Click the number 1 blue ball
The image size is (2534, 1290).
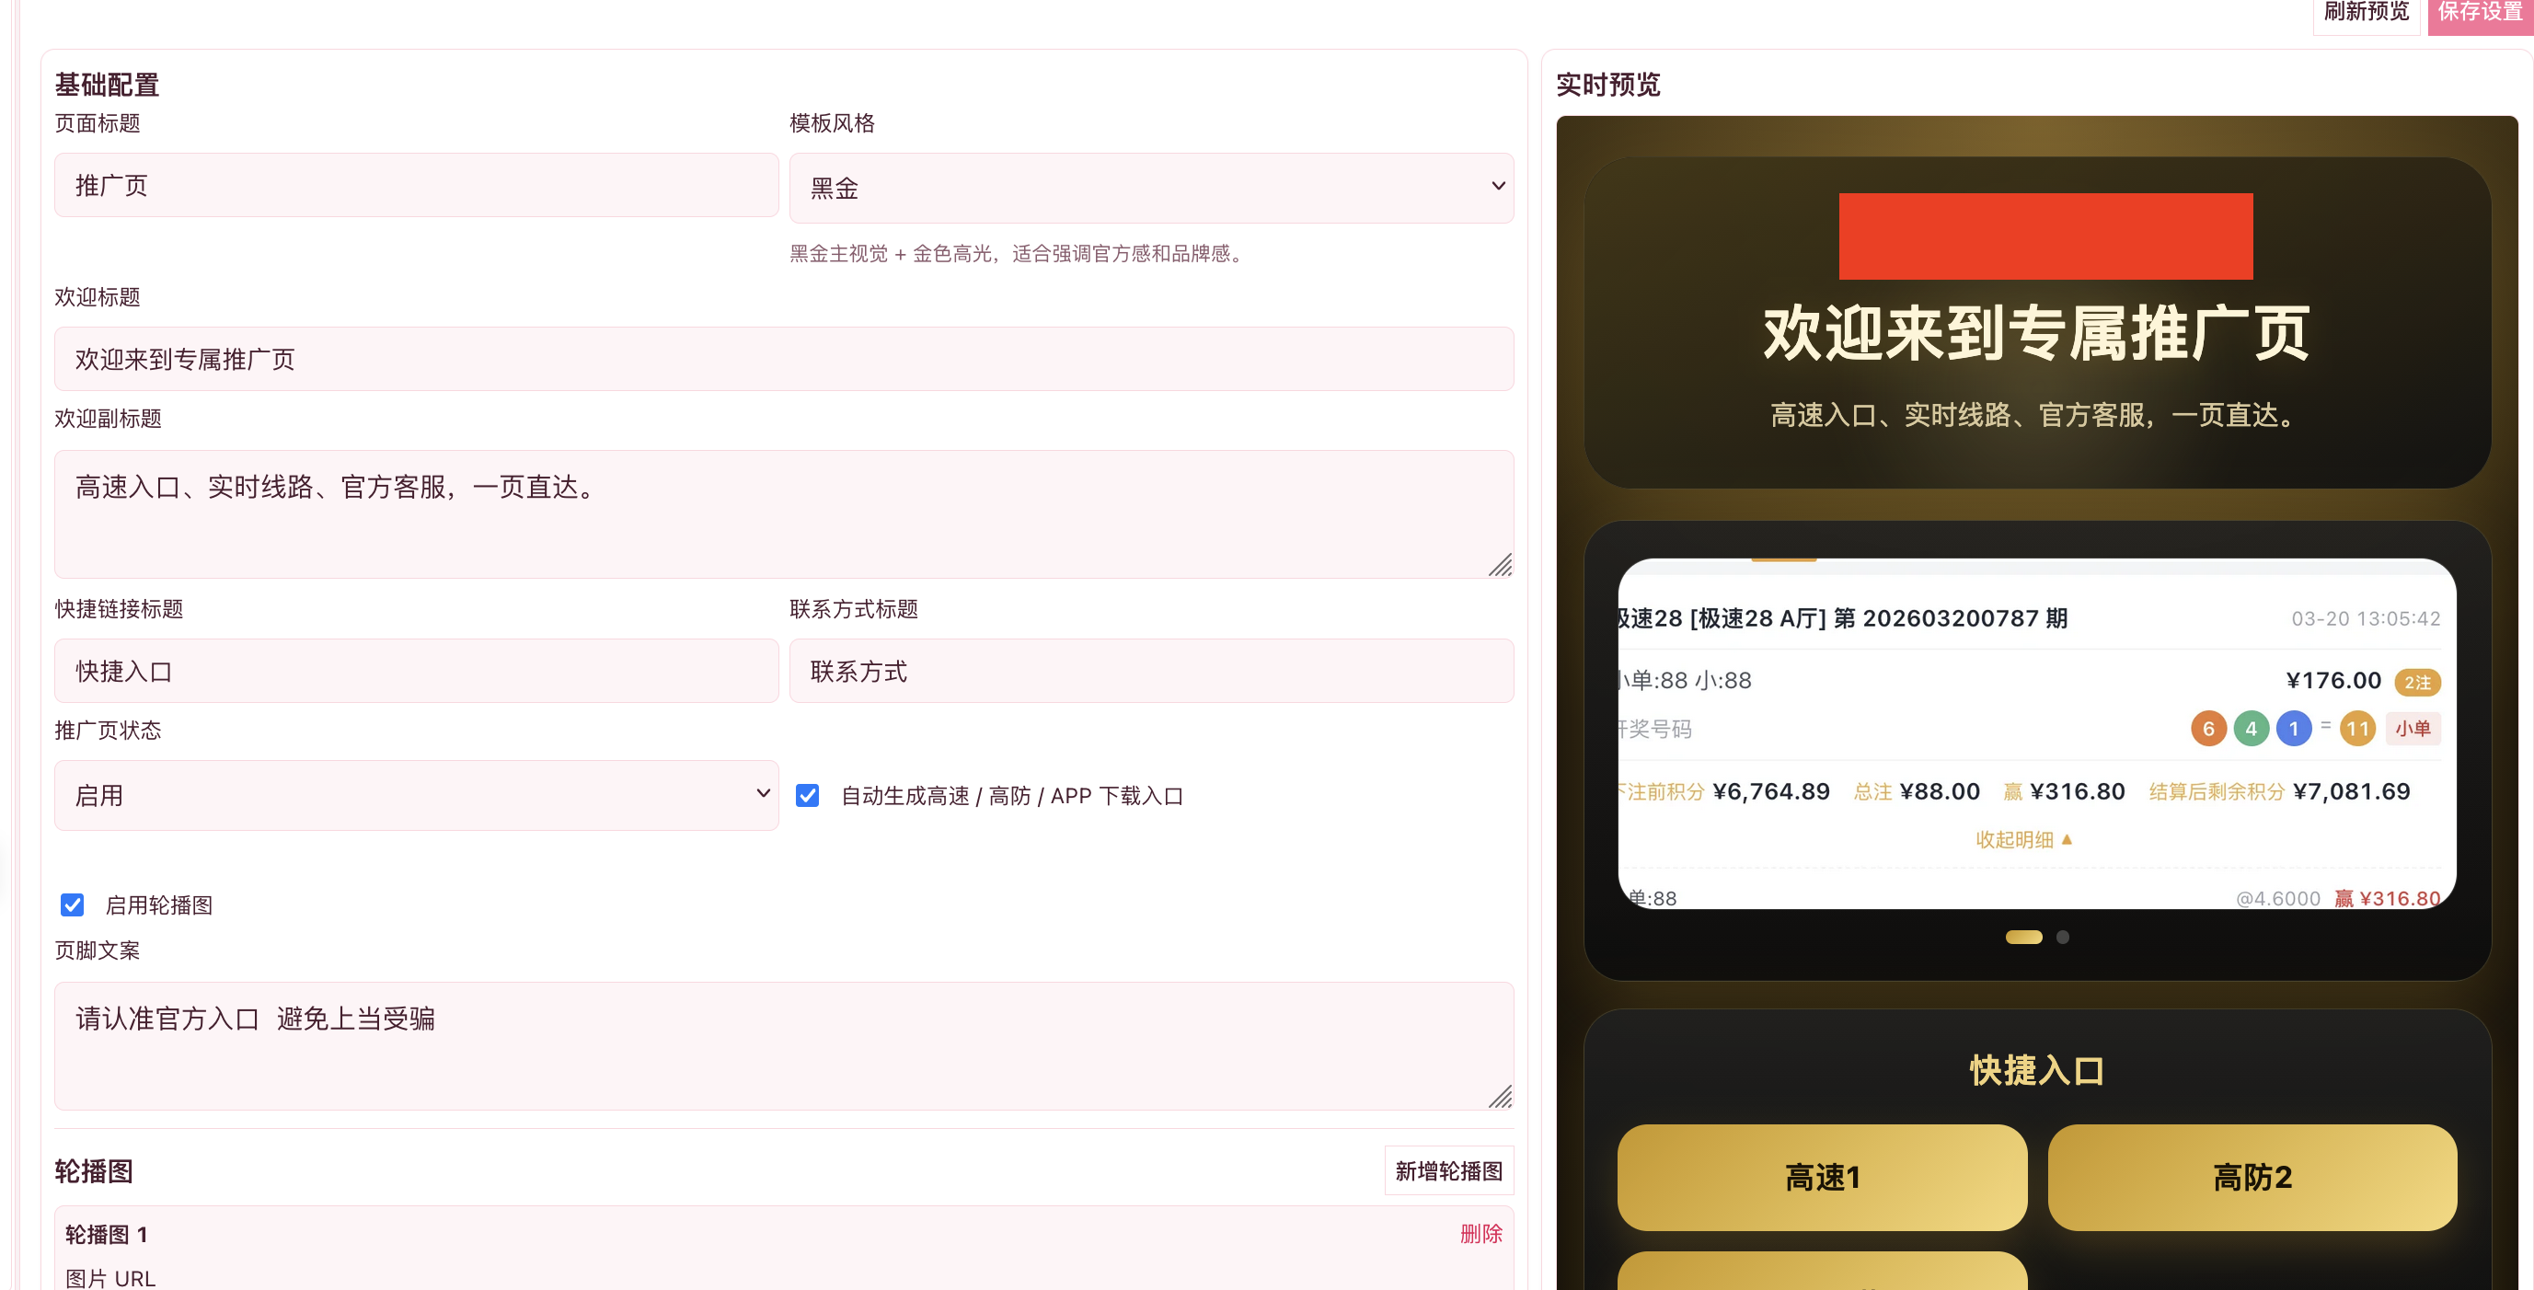click(2294, 729)
